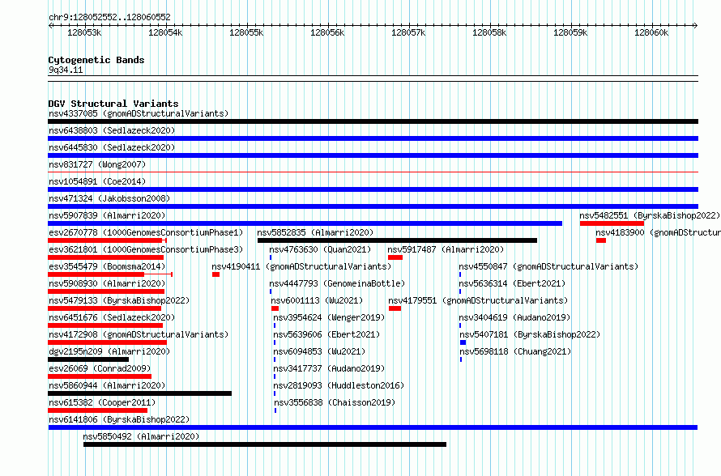
Task: Open nsv6094853 (Wu2021) variant
Action: tap(319, 351)
